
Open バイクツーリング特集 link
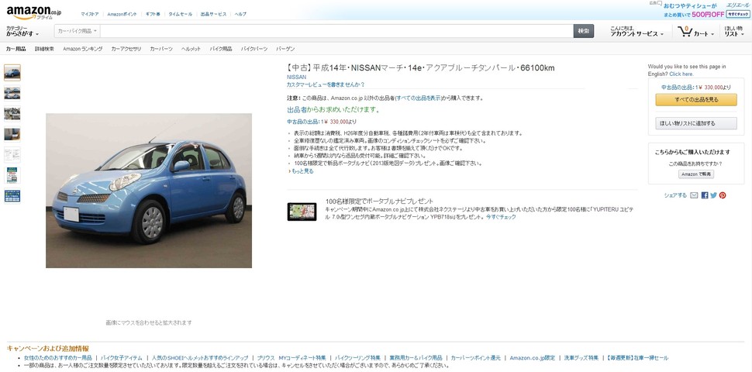(357, 358)
